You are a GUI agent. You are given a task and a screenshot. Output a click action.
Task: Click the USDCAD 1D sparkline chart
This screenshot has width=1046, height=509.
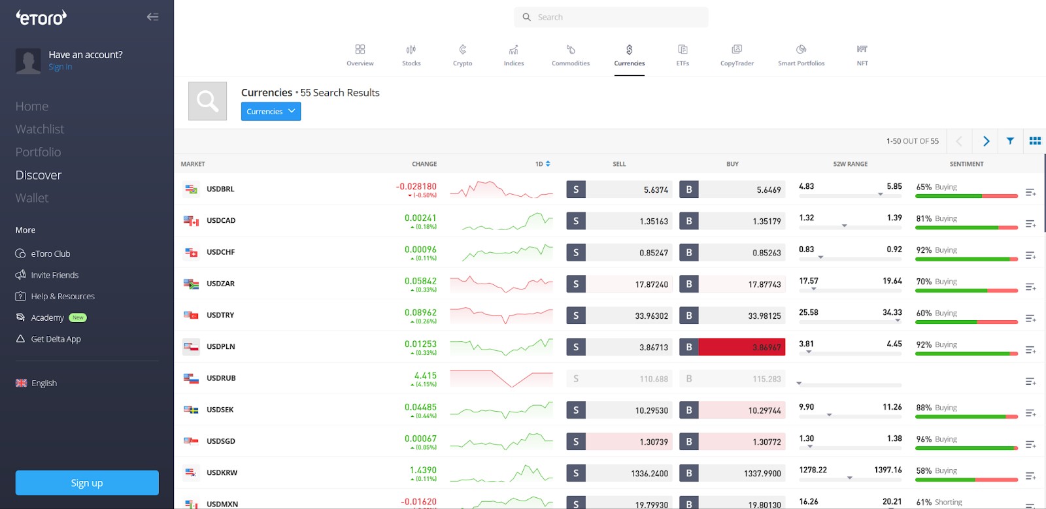click(x=501, y=221)
